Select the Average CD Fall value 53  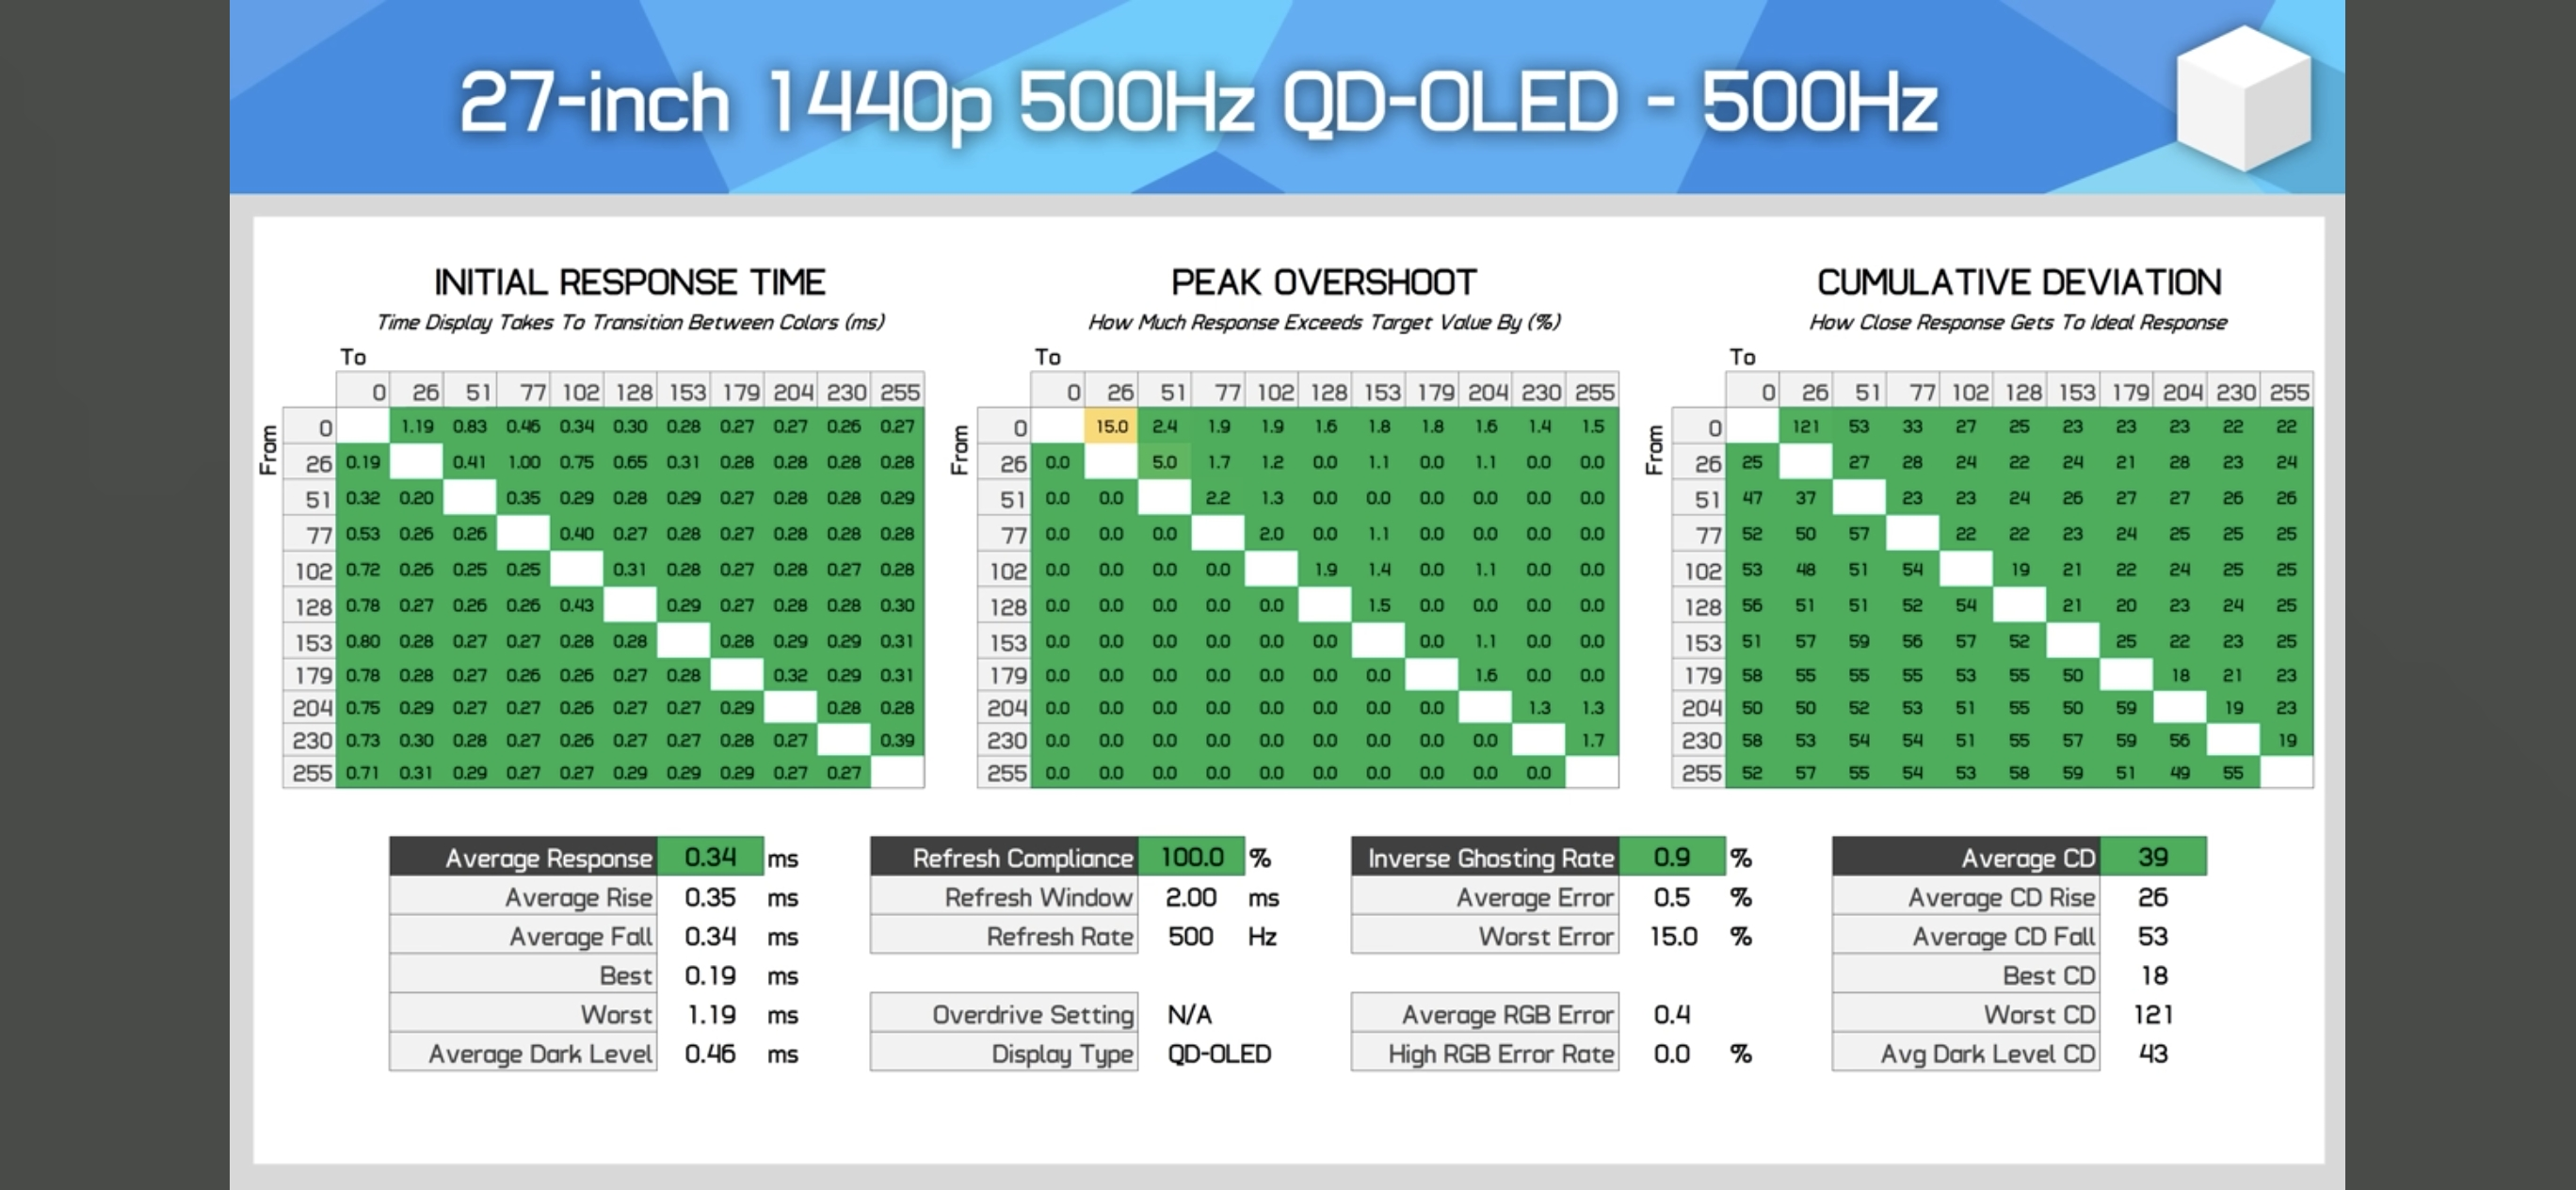(x=2153, y=936)
